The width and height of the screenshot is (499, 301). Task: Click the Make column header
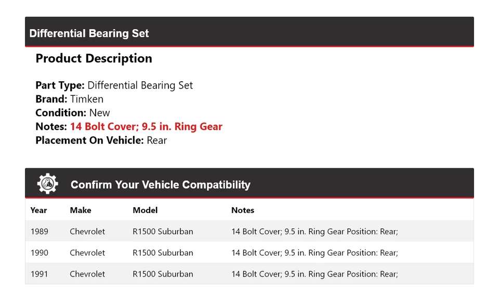coord(81,210)
